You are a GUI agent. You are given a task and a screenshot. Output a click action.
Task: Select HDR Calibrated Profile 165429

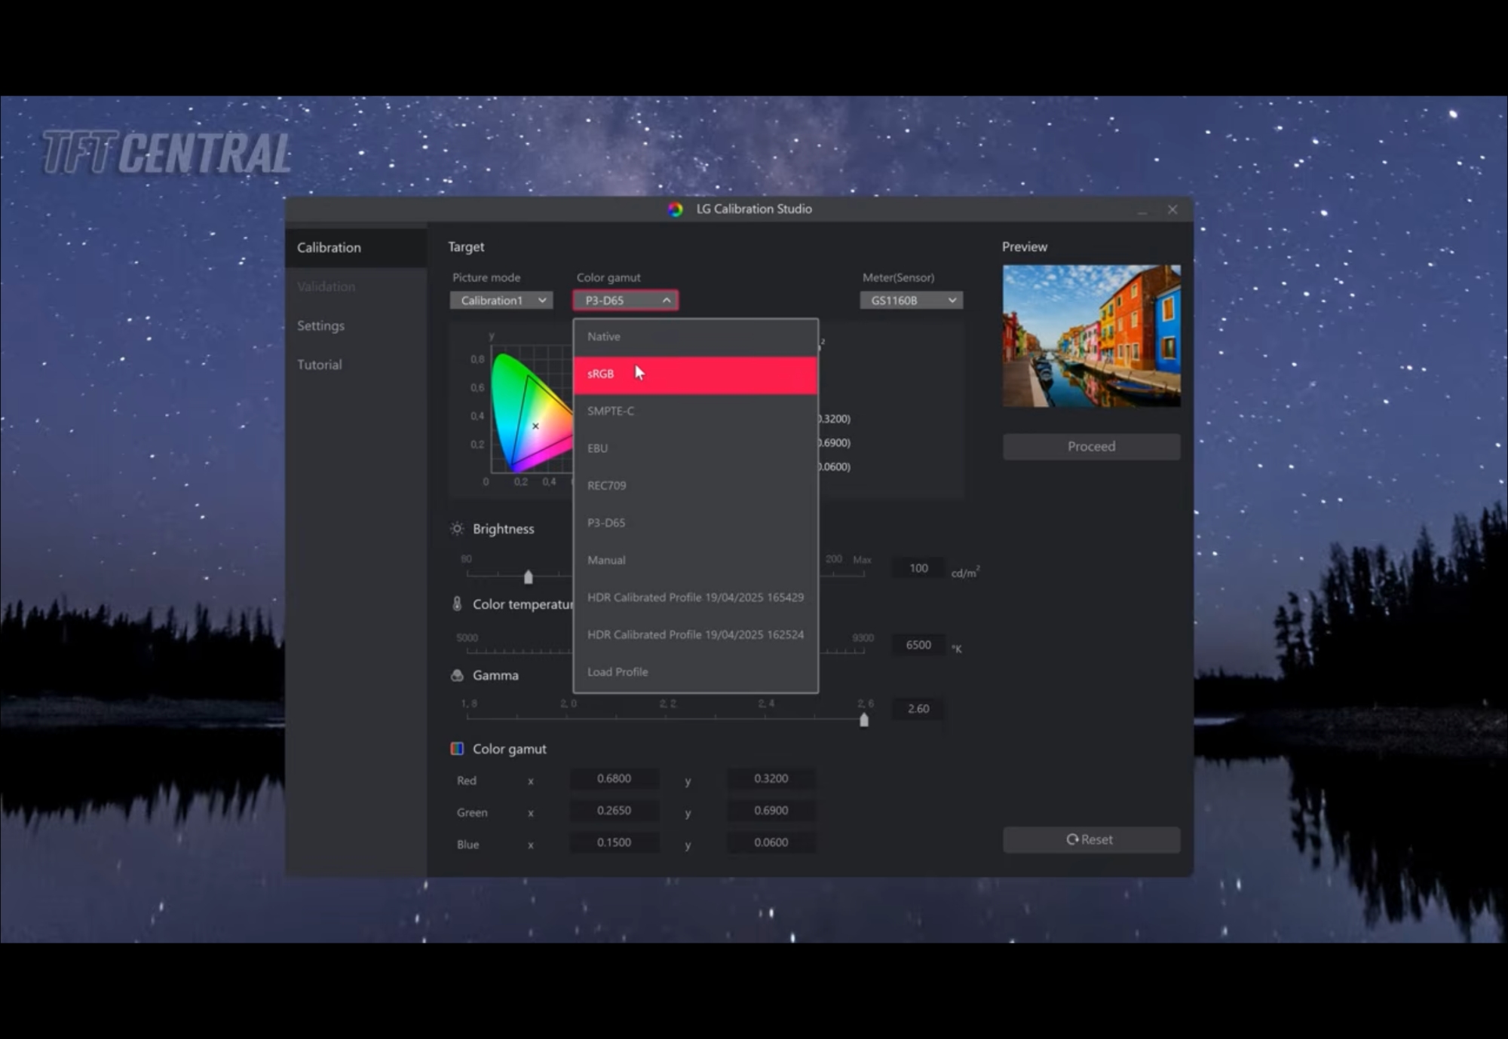(x=694, y=597)
